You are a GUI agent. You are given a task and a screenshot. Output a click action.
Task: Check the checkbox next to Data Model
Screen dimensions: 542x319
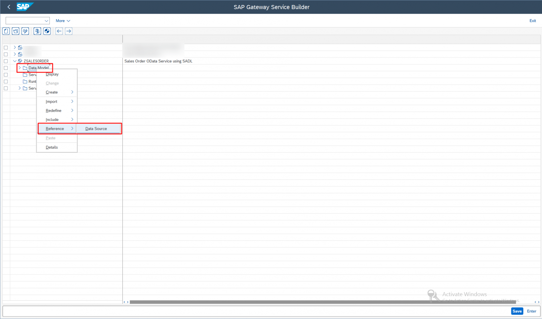6,68
